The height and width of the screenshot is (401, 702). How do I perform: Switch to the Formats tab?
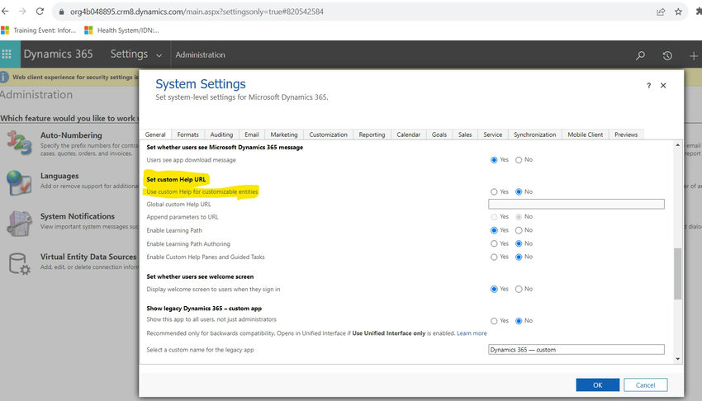click(x=187, y=134)
